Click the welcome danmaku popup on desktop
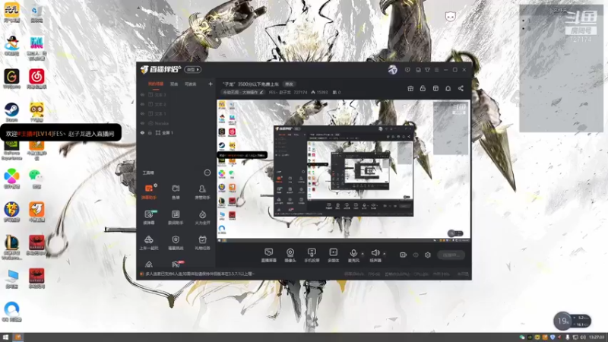Screen dimensions: 608x342 pyautogui.click(x=61, y=134)
